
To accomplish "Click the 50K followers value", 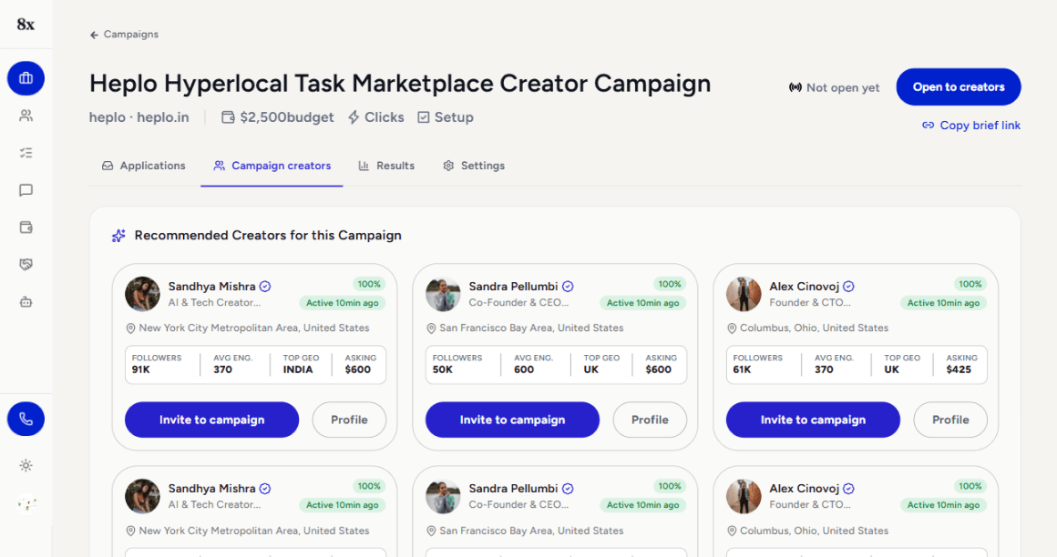I will pos(442,370).
